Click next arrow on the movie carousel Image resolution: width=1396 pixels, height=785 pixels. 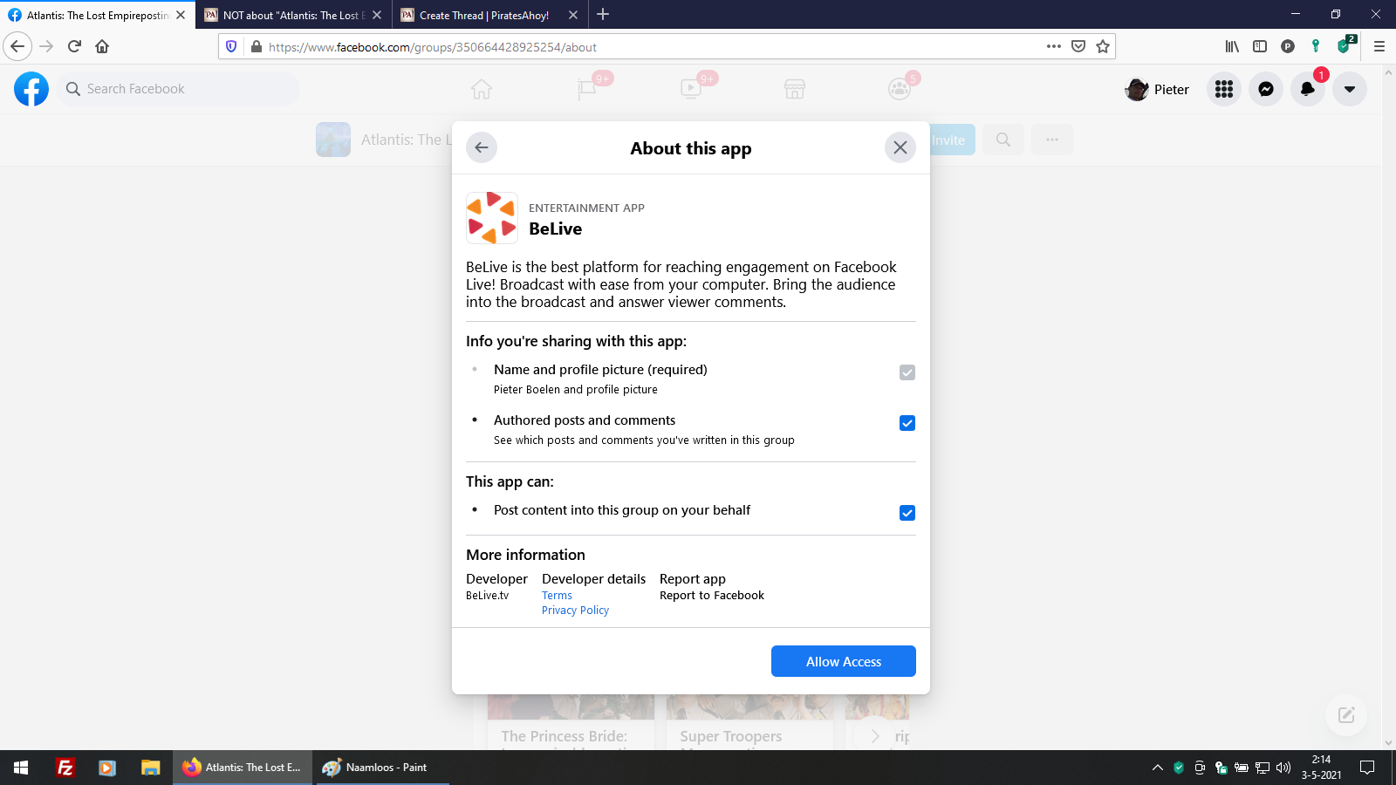click(875, 736)
